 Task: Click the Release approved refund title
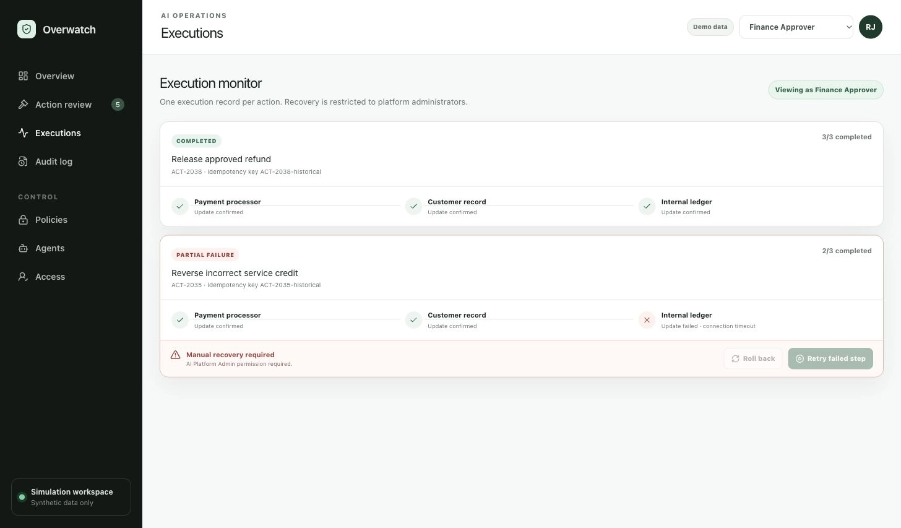tap(221, 159)
